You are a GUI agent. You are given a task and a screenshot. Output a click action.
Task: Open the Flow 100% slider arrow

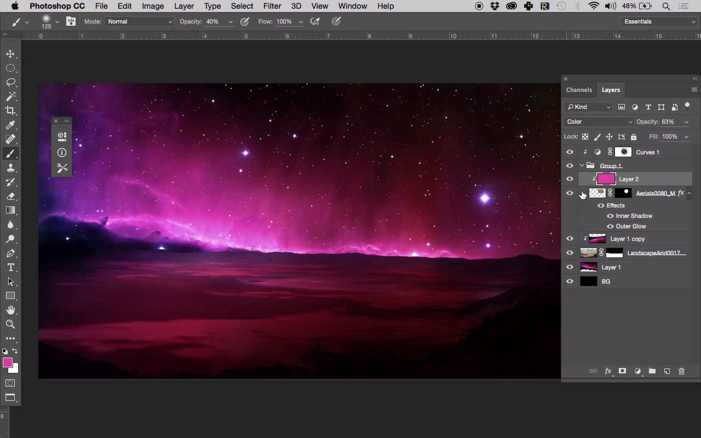click(x=301, y=22)
